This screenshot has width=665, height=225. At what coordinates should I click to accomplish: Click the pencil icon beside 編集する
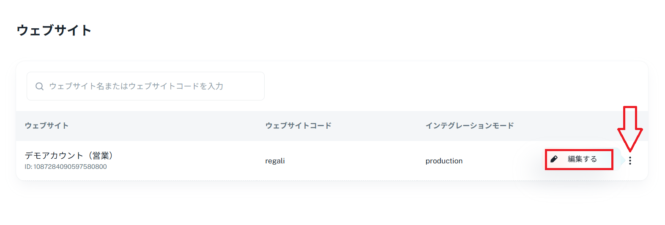click(x=554, y=159)
